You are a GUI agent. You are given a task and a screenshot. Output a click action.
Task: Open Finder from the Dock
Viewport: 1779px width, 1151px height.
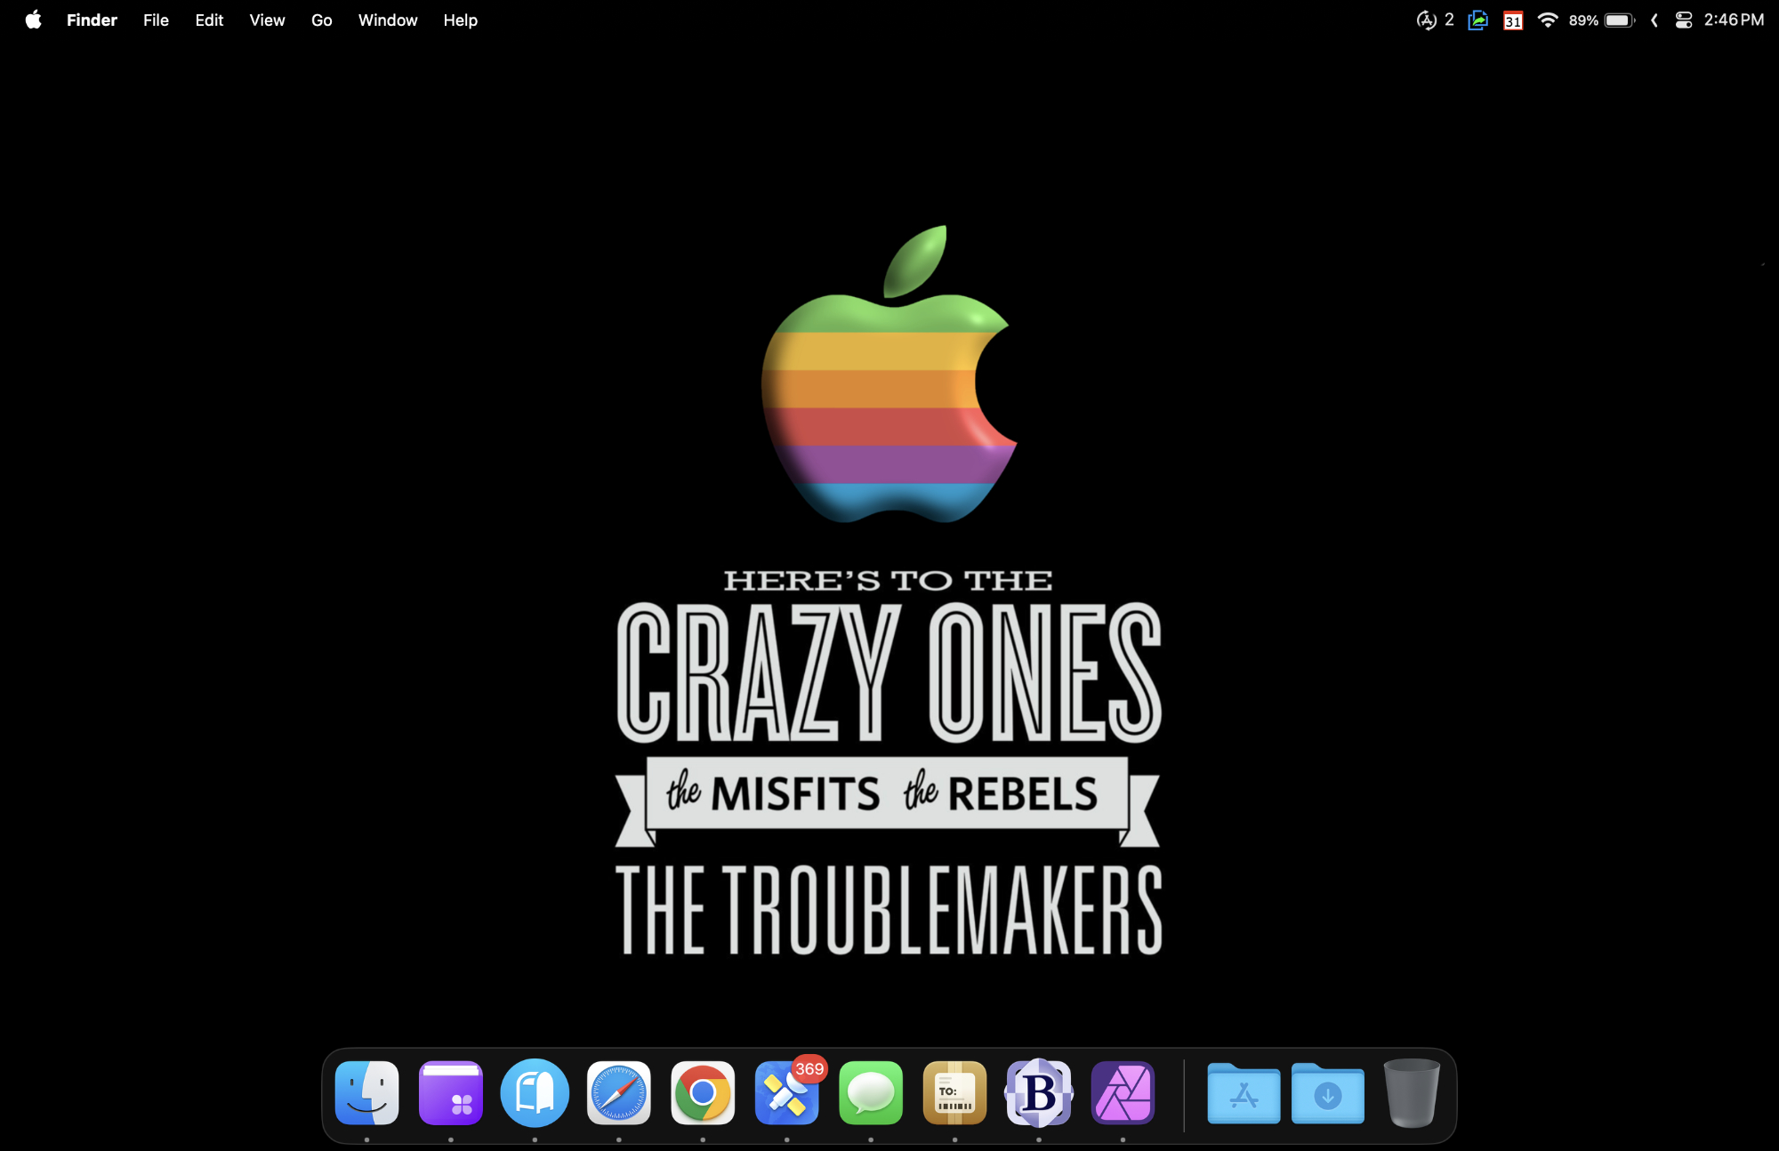click(x=366, y=1092)
